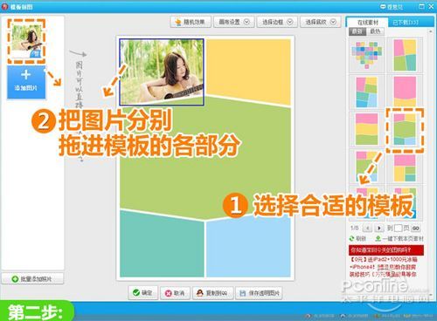Click the GO page jump button
437x321 pixels.
point(416,228)
